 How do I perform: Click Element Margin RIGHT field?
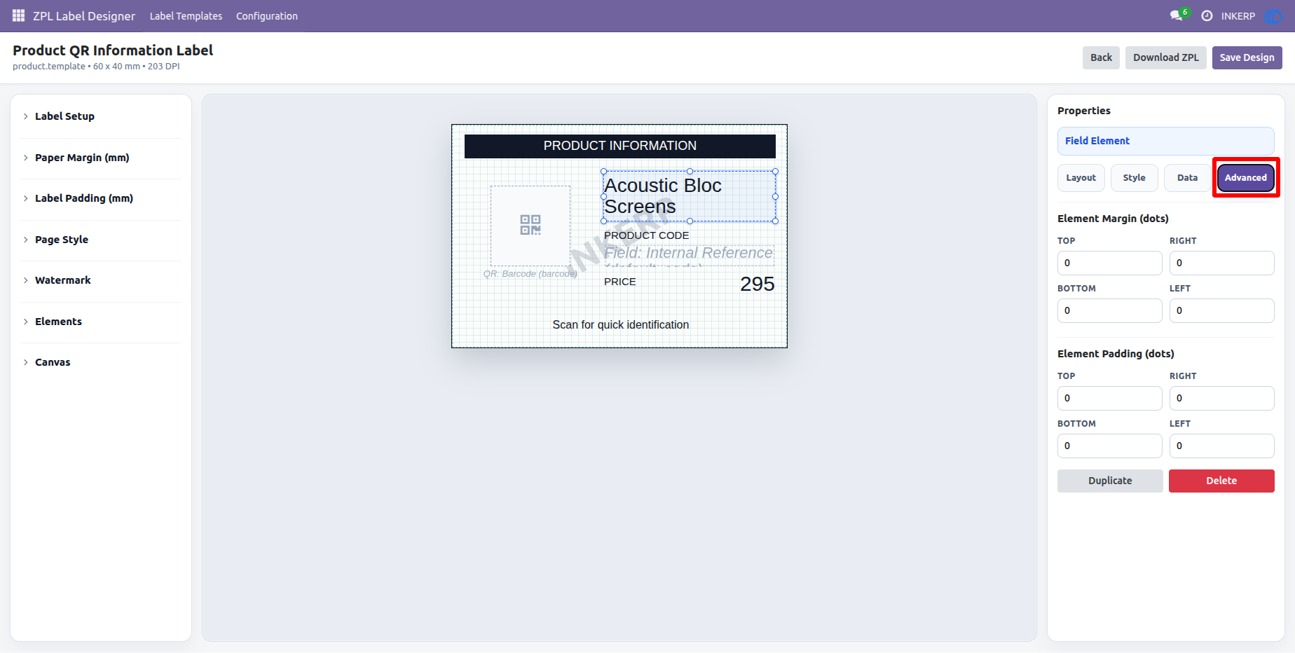coord(1221,263)
